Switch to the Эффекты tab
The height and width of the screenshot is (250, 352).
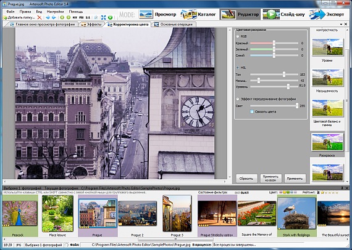[91, 25]
